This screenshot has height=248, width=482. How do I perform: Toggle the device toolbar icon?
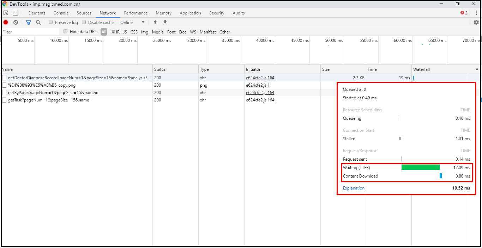pyautogui.click(x=15, y=13)
